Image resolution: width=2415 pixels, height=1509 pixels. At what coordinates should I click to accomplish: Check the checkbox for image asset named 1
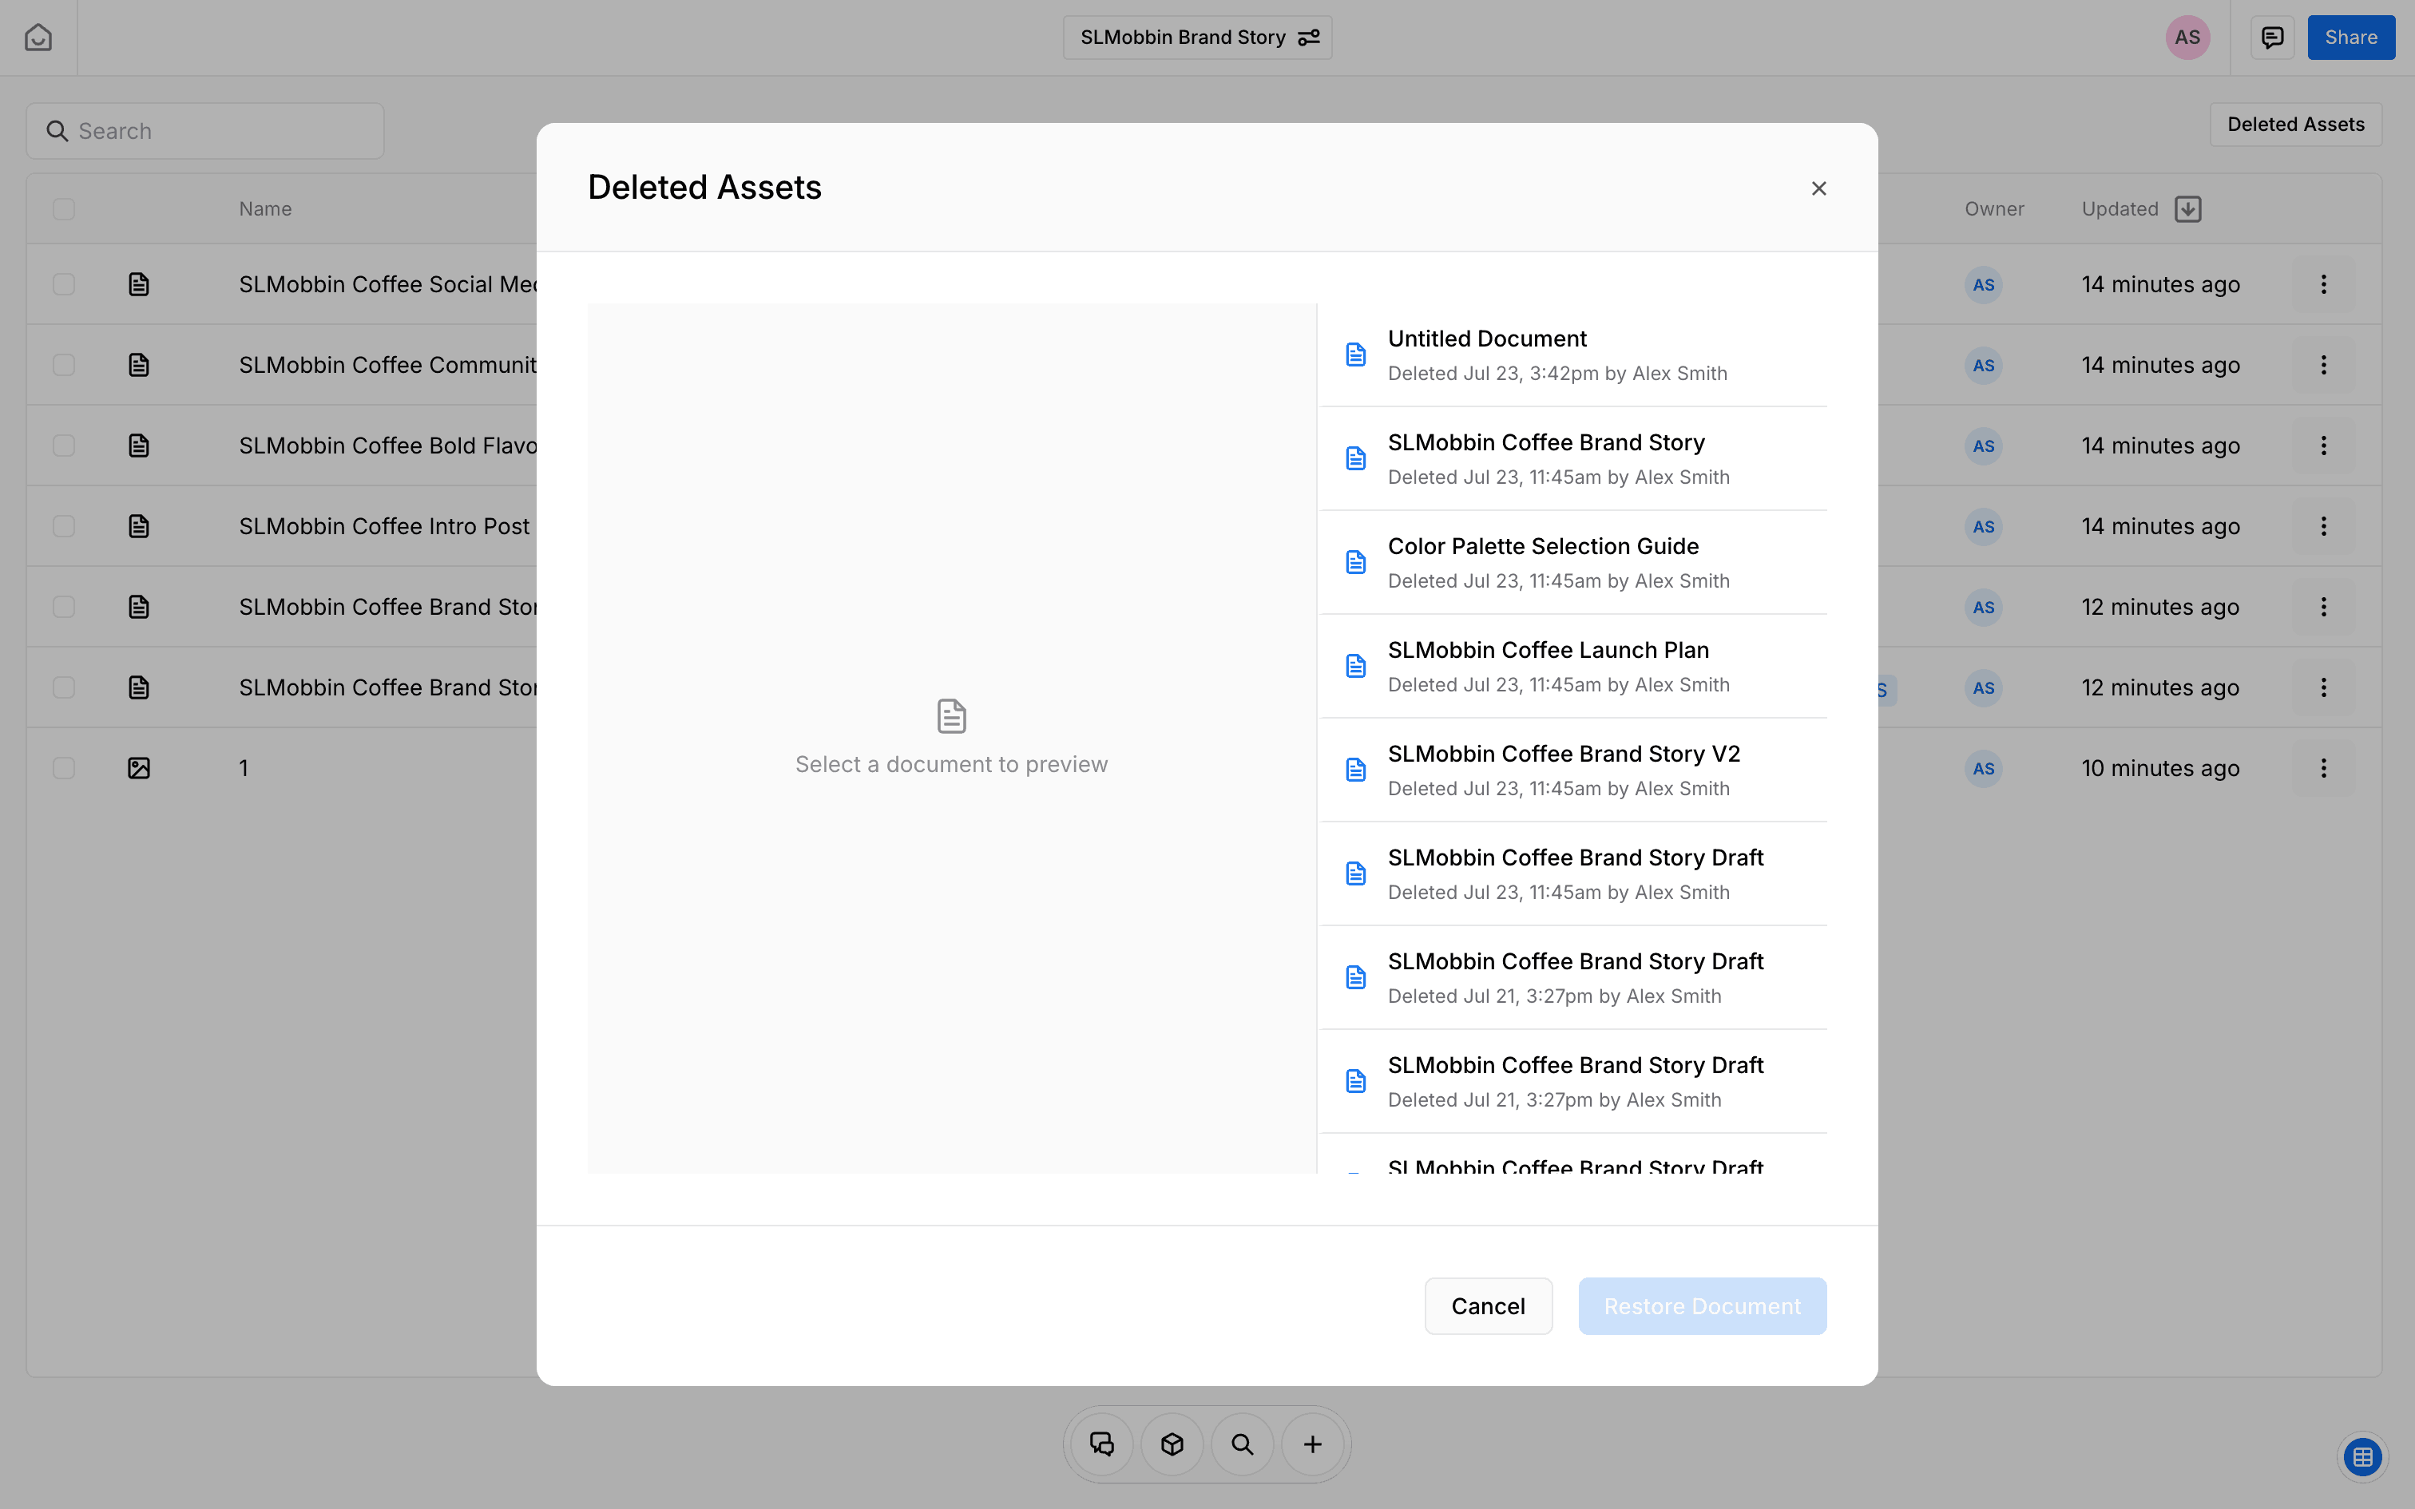pos(64,767)
